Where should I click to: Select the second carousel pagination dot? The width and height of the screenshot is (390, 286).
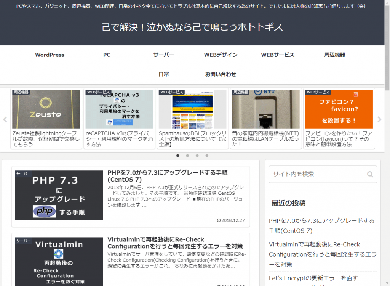click(x=187, y=156)
